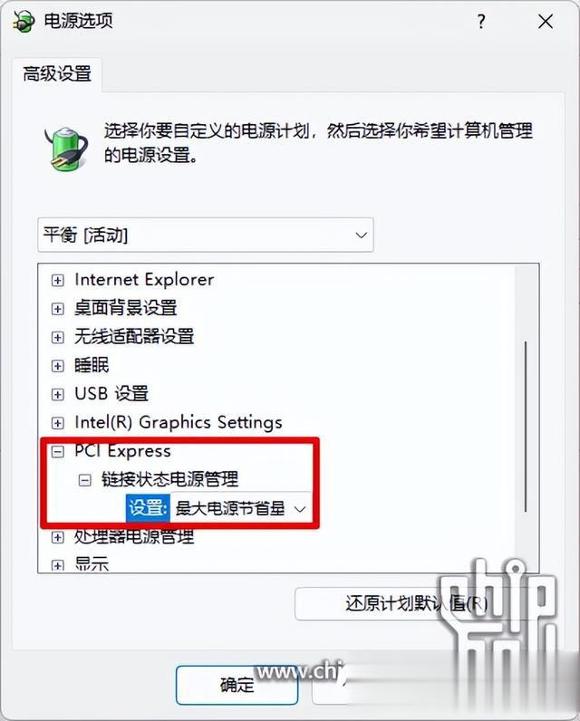Close the 电源选项 dialog window
580x721 pixels.
(546, 21)
